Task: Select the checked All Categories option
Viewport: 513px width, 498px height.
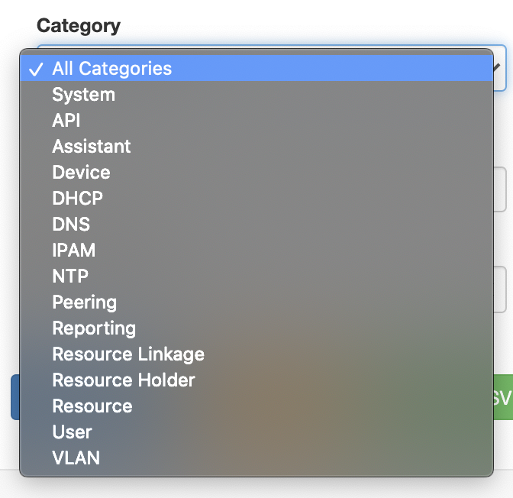Action: point(111,69)
